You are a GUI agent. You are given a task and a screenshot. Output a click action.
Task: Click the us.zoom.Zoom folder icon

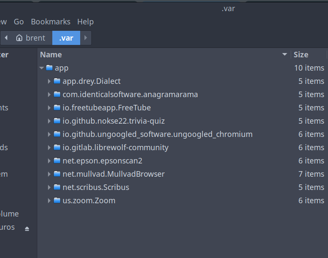[x=57, y=200]
